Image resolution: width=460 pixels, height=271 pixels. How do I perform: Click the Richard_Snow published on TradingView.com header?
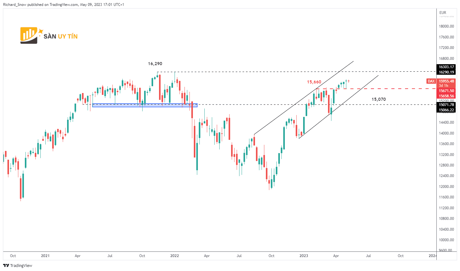pos(63,5)
